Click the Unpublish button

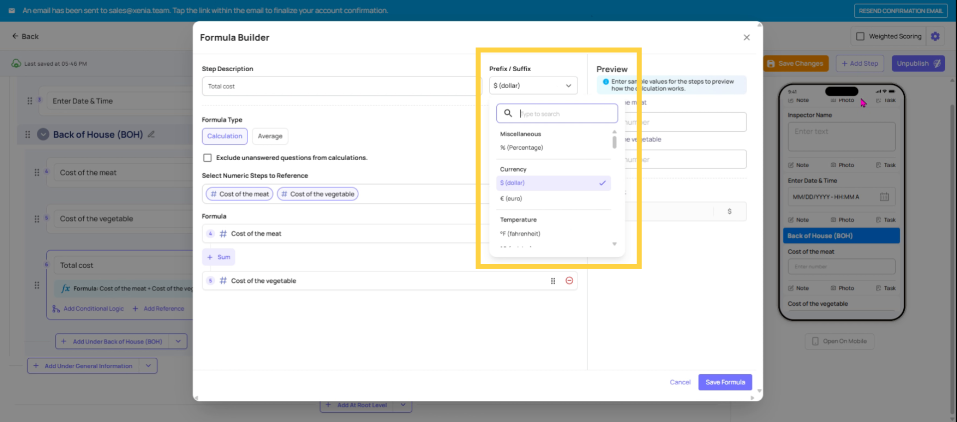pyautogui.click(x=918, y=64)
